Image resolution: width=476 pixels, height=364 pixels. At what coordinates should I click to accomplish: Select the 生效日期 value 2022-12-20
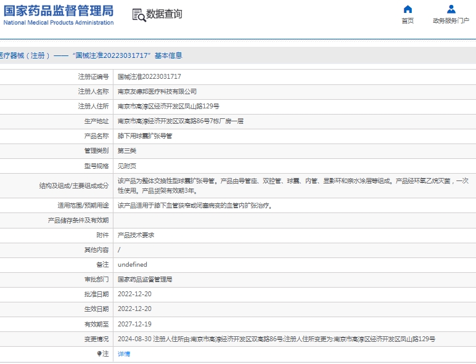click(x=134, y=309)
